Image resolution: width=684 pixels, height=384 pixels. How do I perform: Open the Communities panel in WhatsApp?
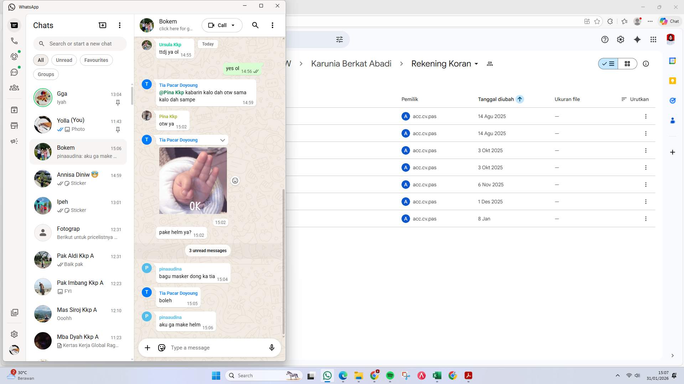[14, 88]
